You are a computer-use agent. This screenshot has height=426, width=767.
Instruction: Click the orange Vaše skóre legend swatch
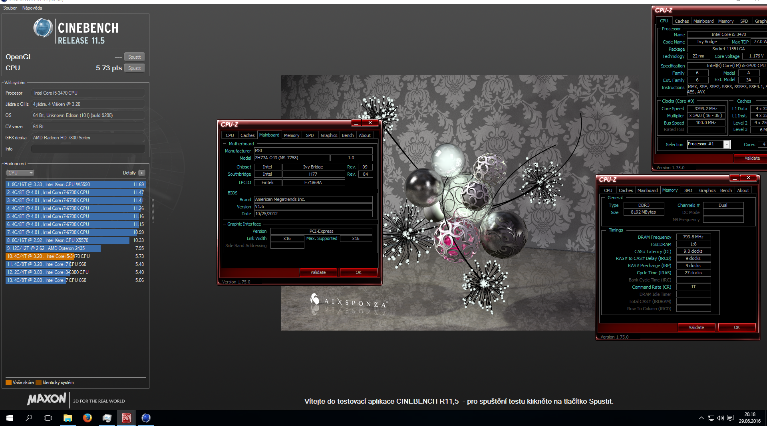(x=8, y=382)
